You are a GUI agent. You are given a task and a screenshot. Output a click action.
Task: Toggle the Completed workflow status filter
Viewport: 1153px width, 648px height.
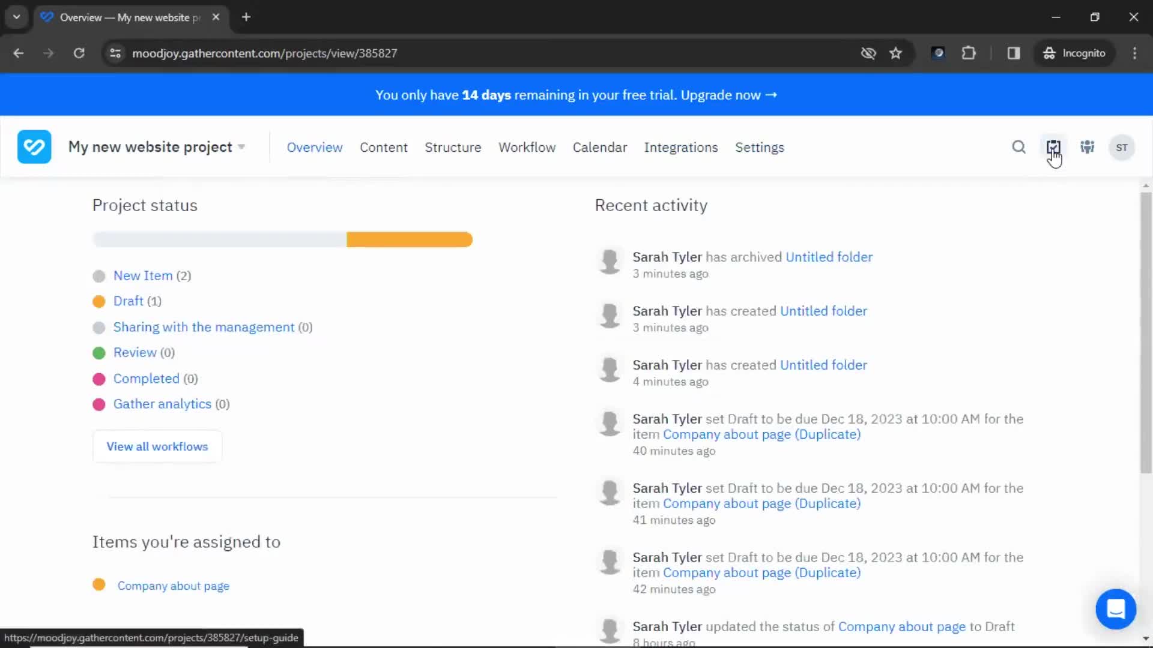coord(146,377)
